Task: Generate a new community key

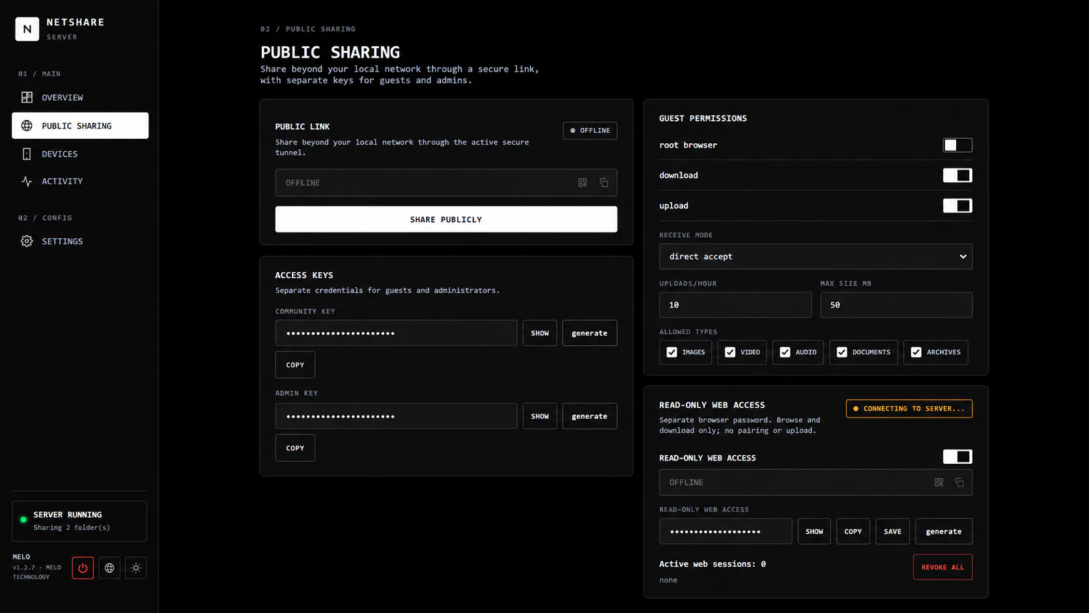Action: coord(589,333)
